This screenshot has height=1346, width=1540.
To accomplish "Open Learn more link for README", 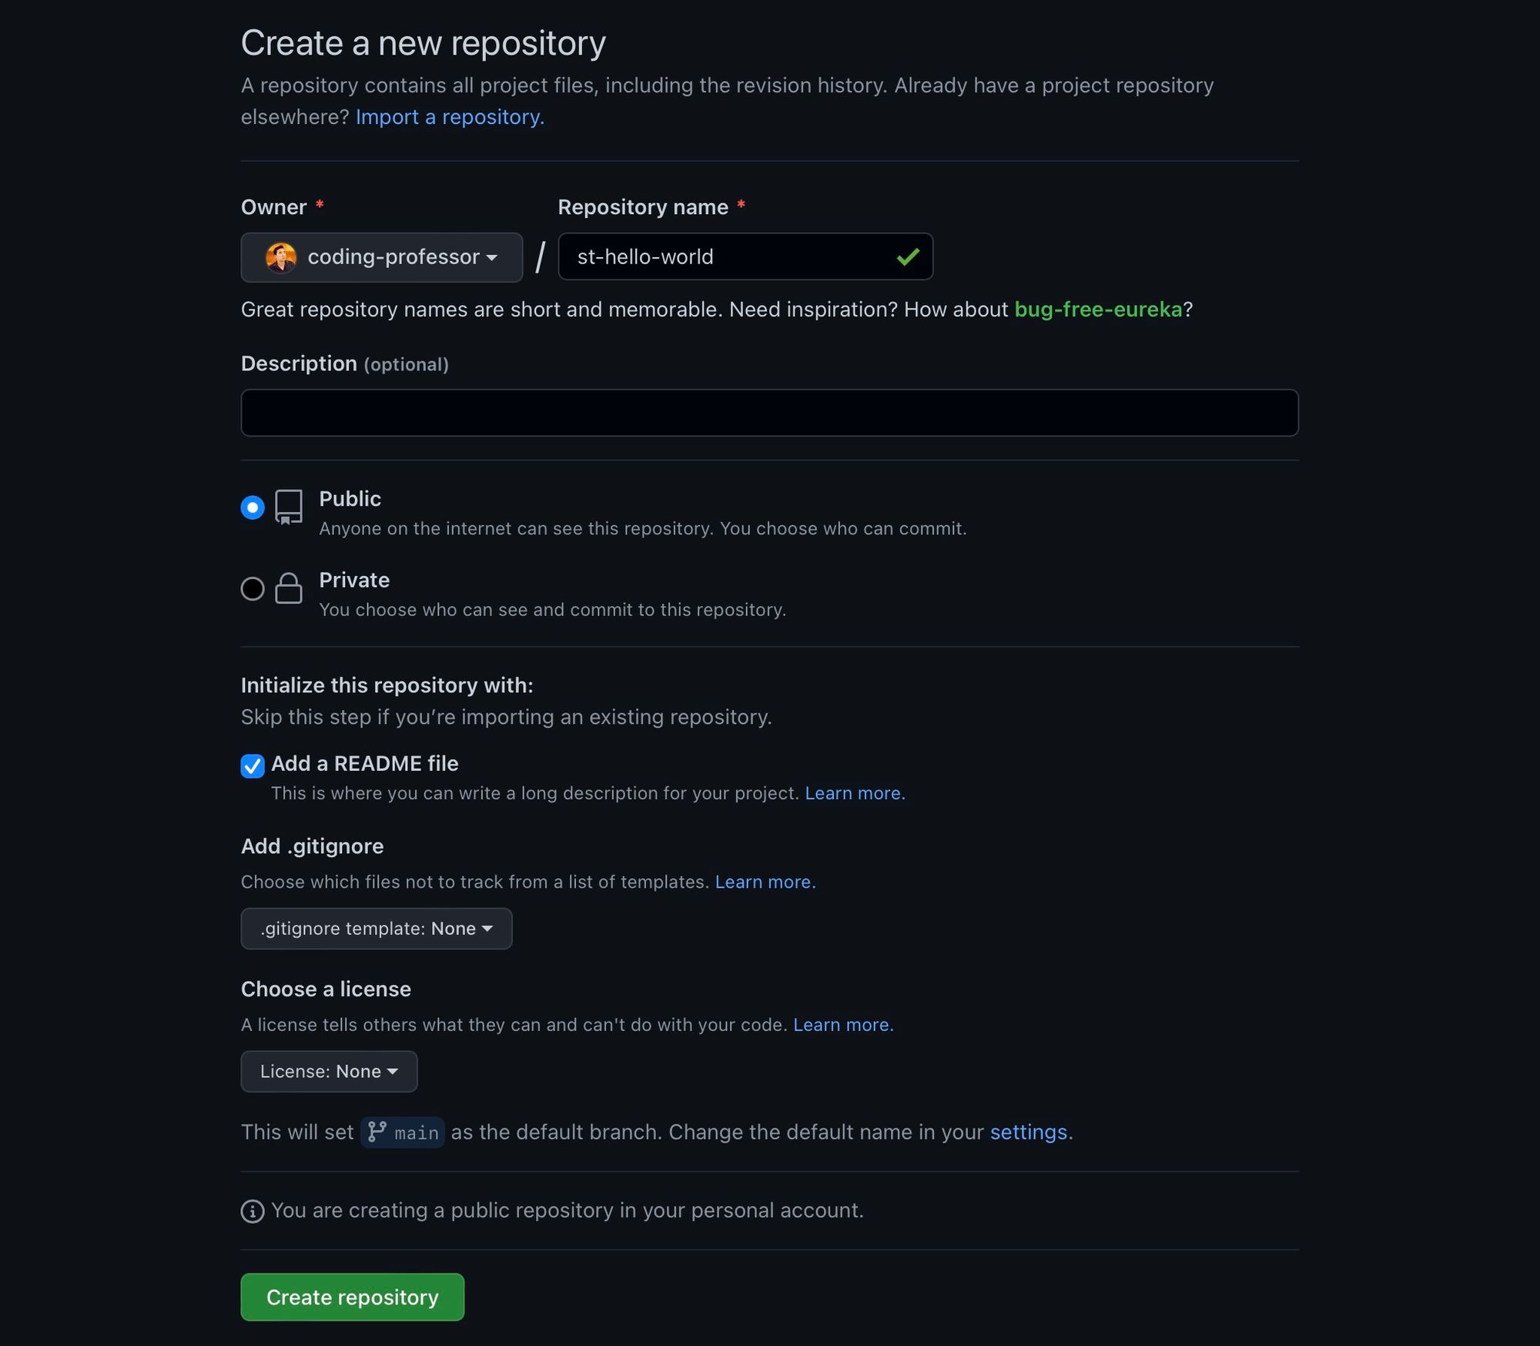I will [855, 793].
